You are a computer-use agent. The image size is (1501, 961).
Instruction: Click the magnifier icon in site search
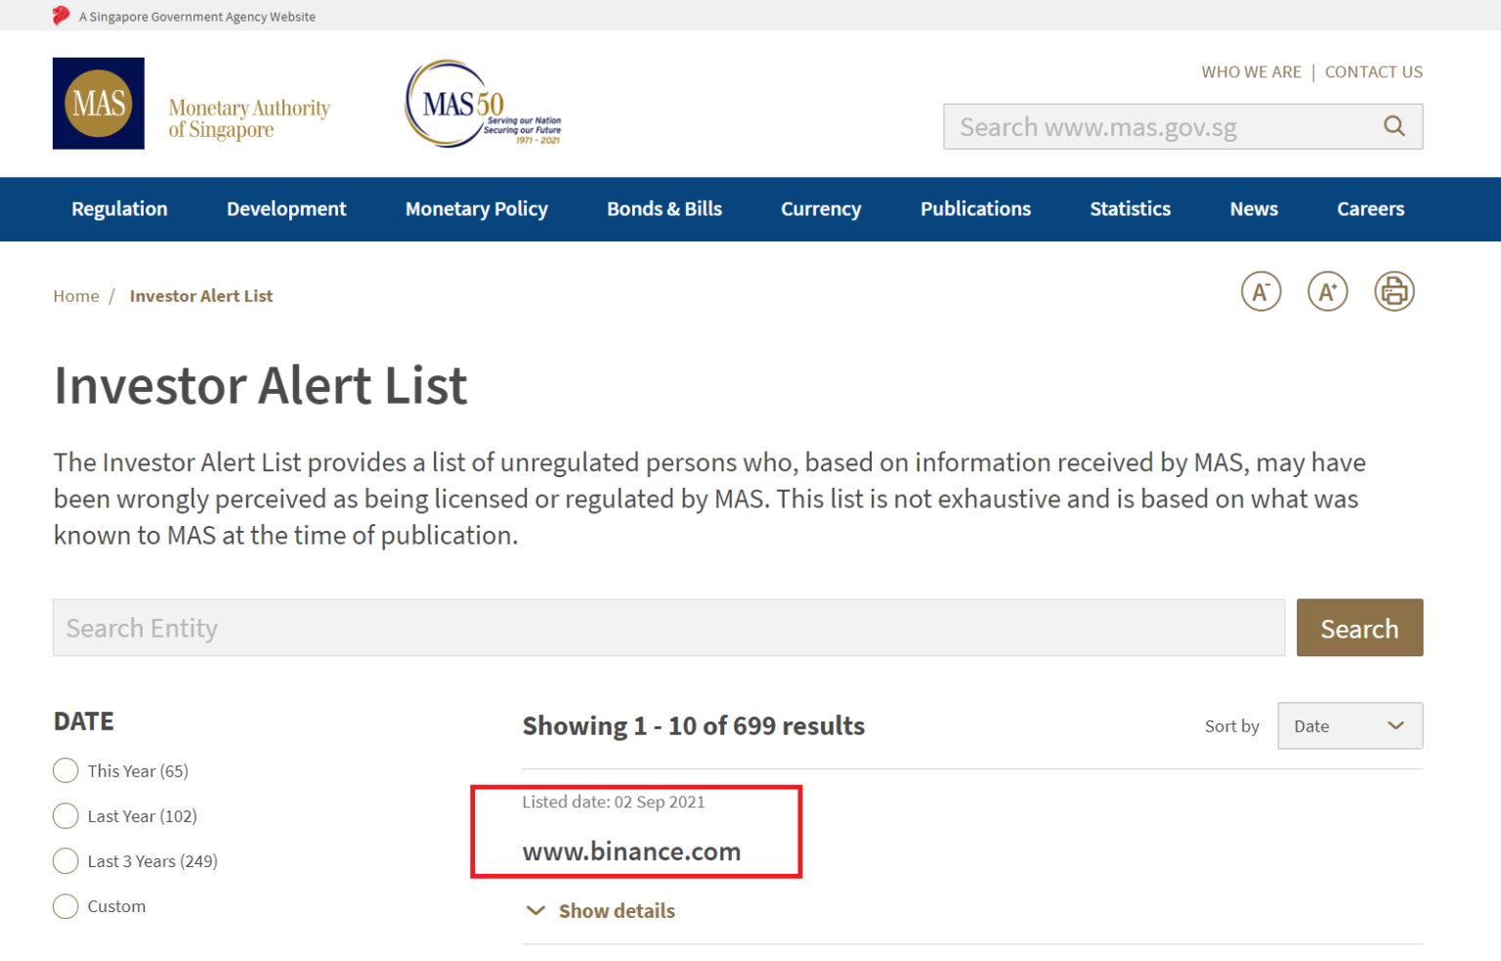[x=1394, y=126]
